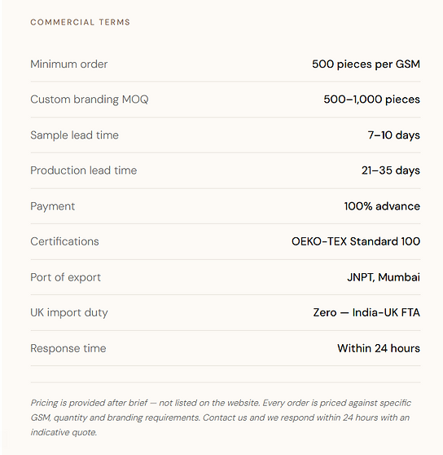Viewport: 443px width, 455px height.
Task: Click the italic pricing note paragraph
Action: click(221, 417)
